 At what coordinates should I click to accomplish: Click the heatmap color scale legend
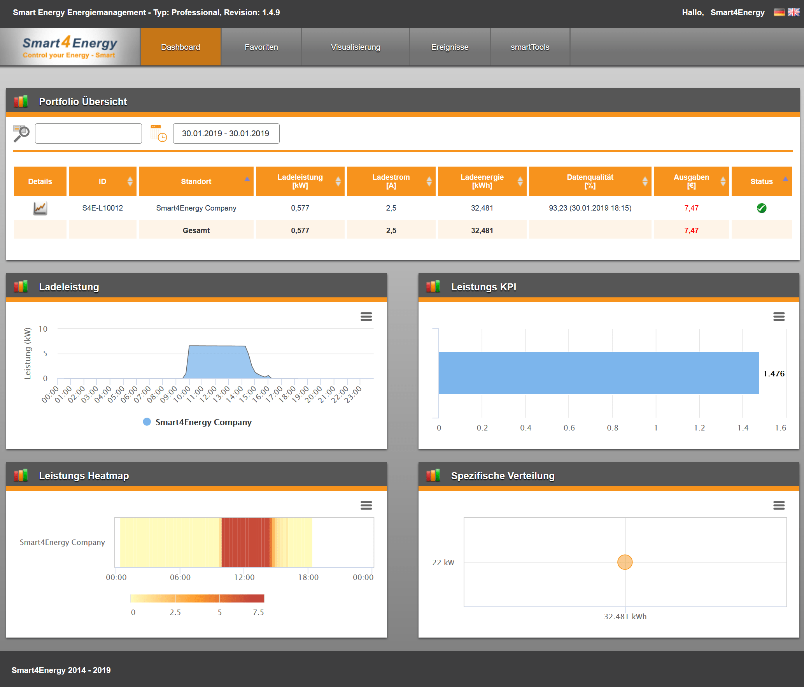[x=197, y=598]
